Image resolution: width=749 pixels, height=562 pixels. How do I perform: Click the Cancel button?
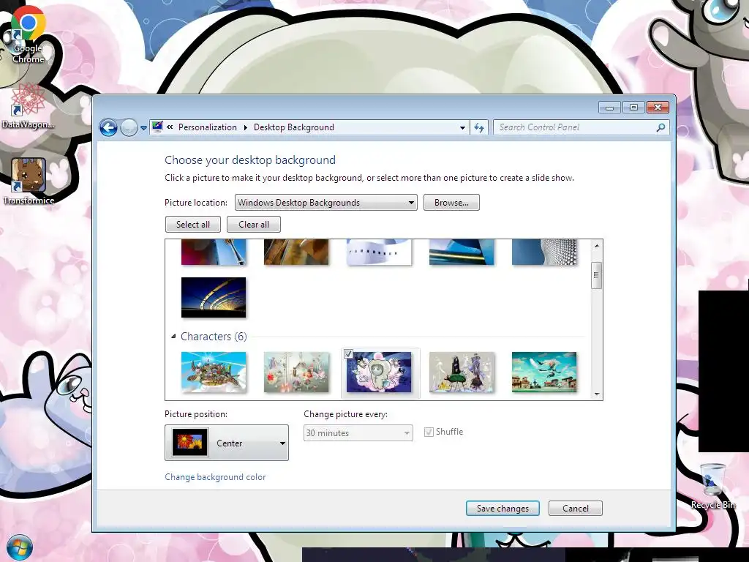[x=575, y=509]
